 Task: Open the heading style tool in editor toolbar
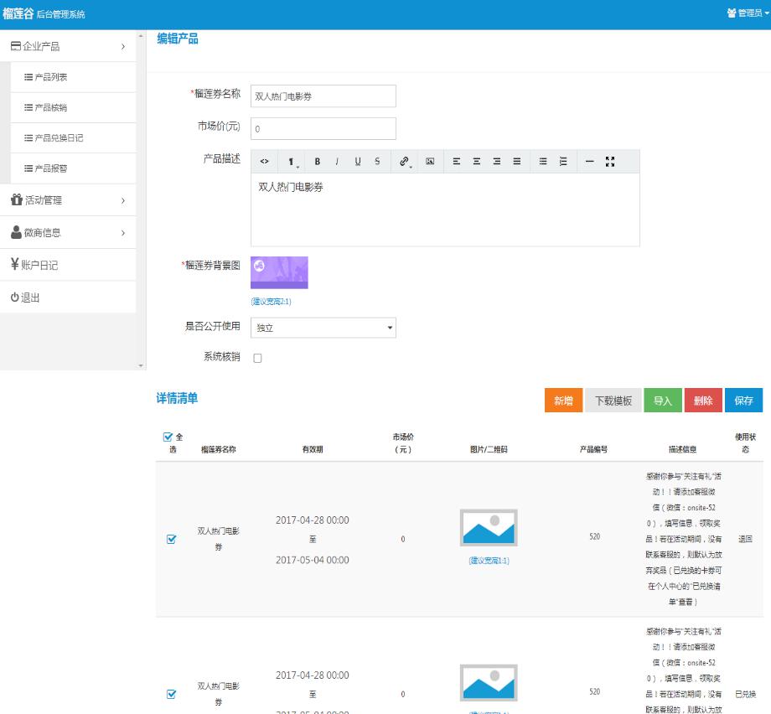pos(292,161)
